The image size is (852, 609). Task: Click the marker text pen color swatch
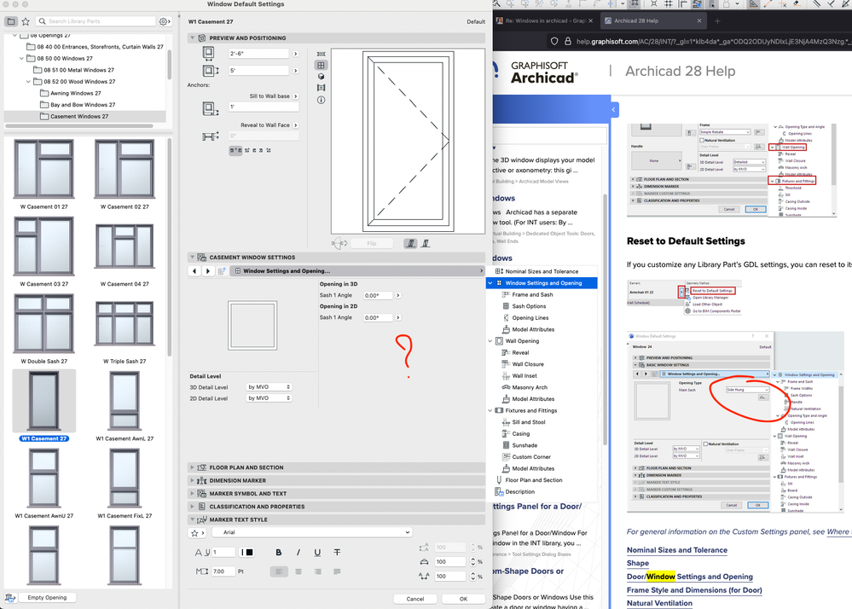pyautogui.click(x=247, y=553)
